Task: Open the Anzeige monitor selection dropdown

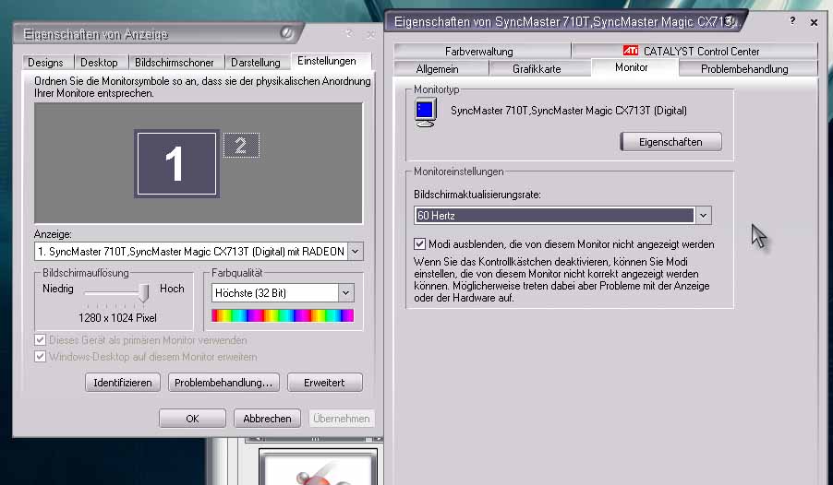Action: [356, 251]
